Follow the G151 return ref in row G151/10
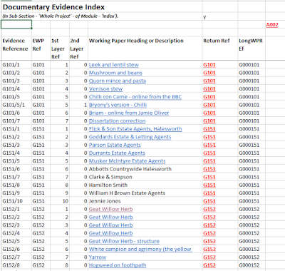The image size is (285, 271). [209, 201]
